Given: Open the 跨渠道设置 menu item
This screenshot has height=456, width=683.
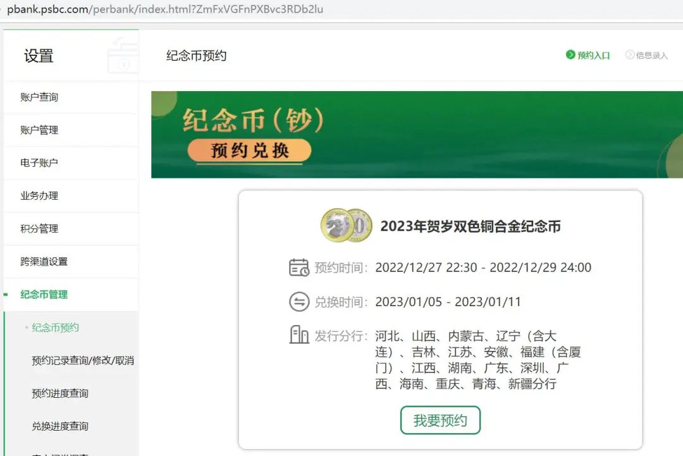Looking at the screenshot, I should 44,261.
